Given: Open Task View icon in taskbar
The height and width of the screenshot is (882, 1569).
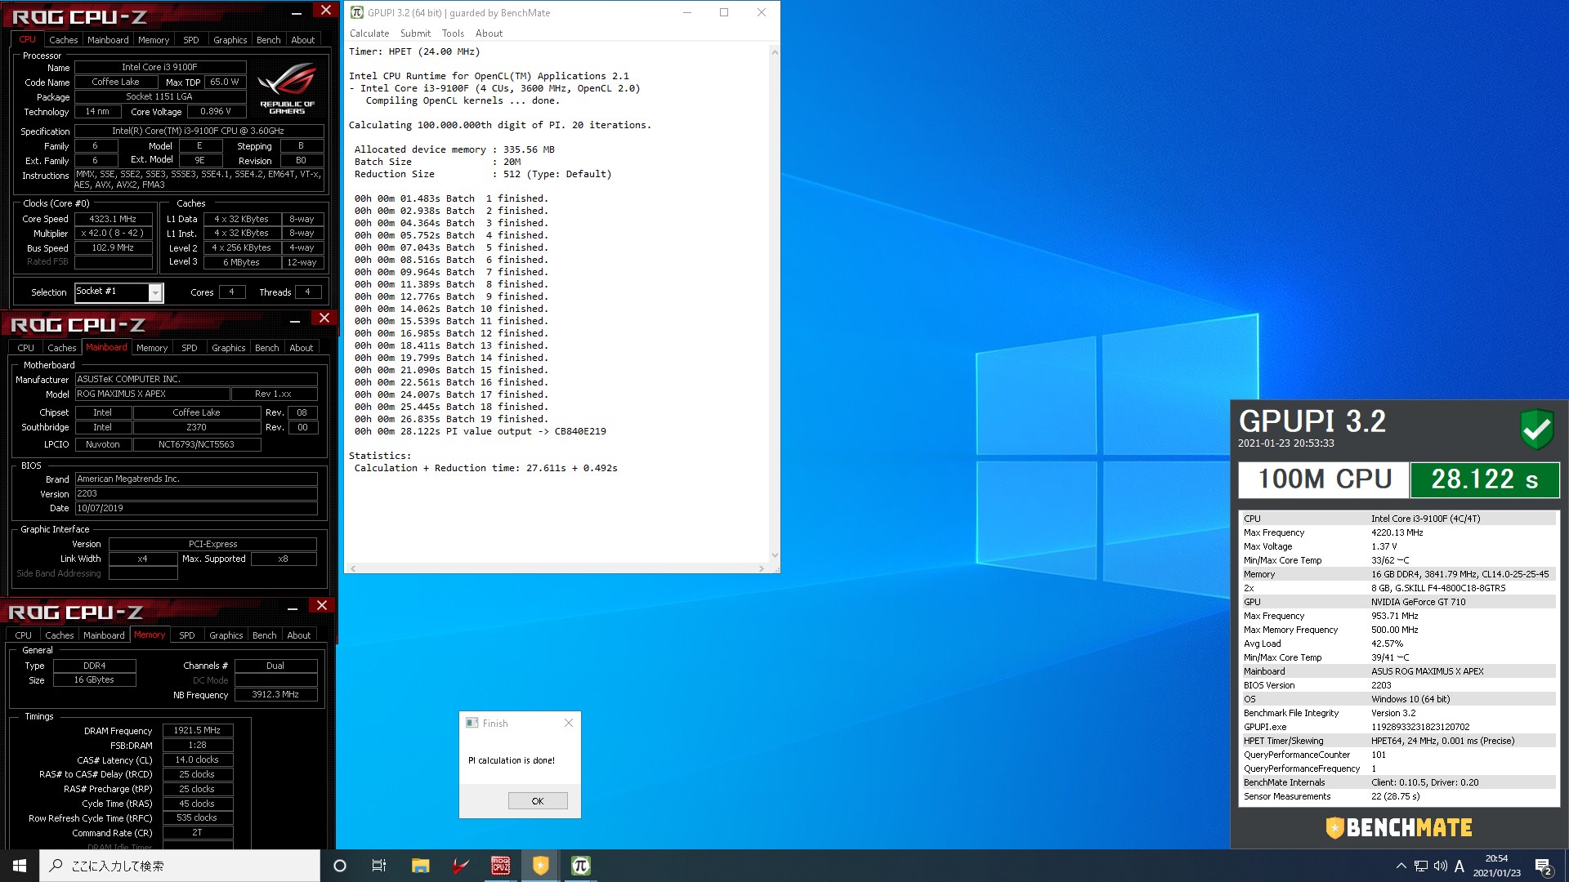Looking at the screenshot, I should point(379,866).
